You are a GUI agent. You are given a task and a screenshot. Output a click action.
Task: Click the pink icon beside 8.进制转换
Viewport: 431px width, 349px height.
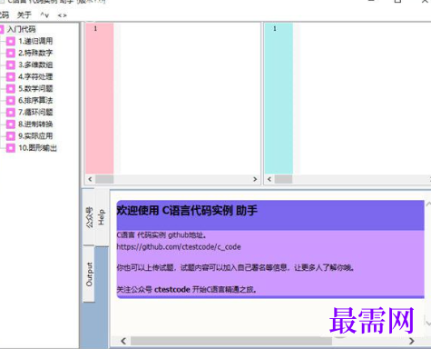[x=11, y=125]
